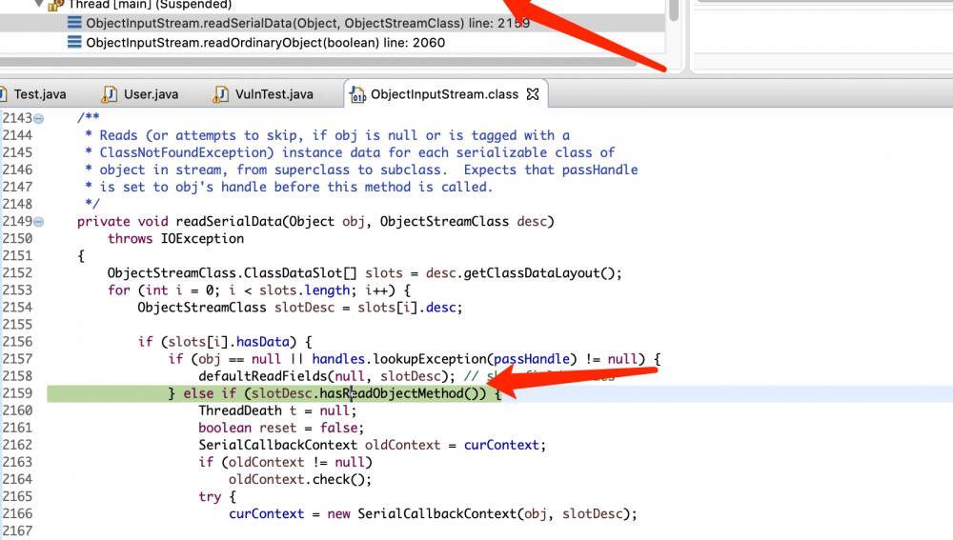953x540 pixels.
Task: Switch to the User.java tab
Action: (151, 94)
